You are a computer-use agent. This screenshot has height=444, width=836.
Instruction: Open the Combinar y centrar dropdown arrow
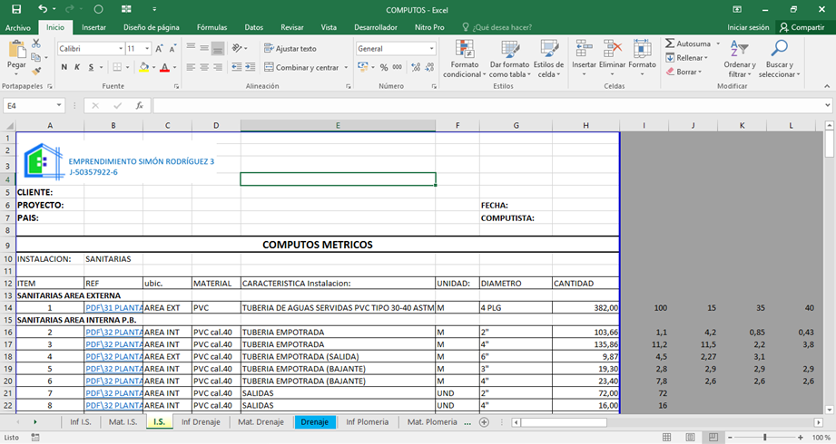(346, 68)
